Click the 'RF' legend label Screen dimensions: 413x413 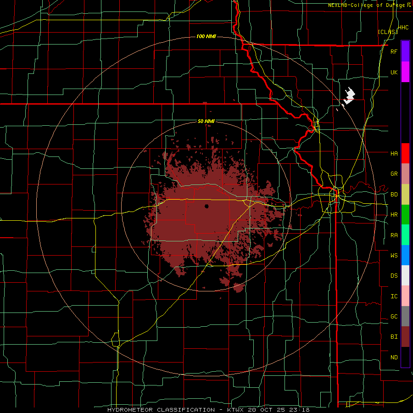tap(394, 51)
